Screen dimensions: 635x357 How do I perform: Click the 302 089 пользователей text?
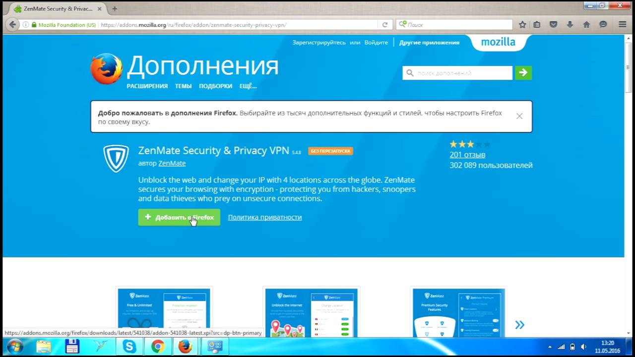click(x=491, y=165)
